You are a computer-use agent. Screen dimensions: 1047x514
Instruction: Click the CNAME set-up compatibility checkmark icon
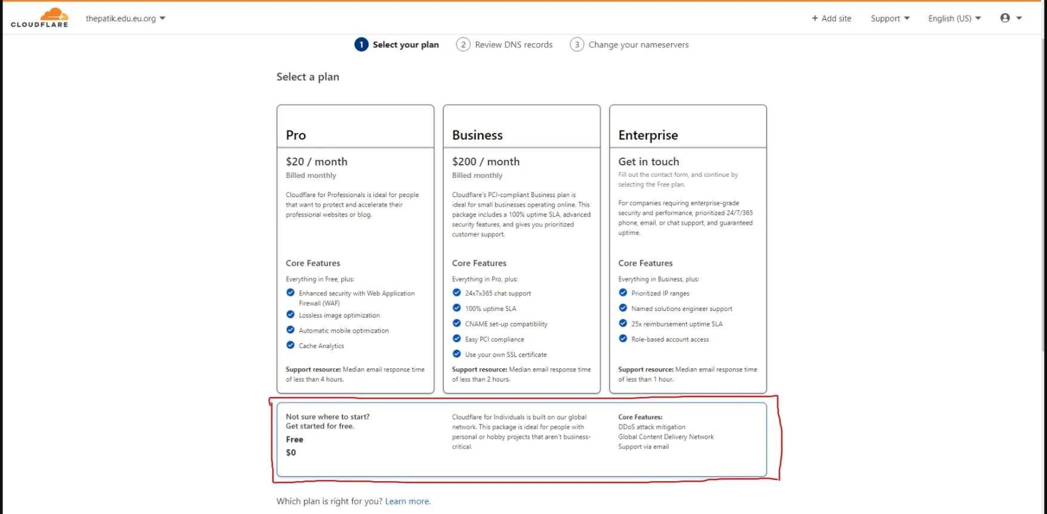pos(456,324)
